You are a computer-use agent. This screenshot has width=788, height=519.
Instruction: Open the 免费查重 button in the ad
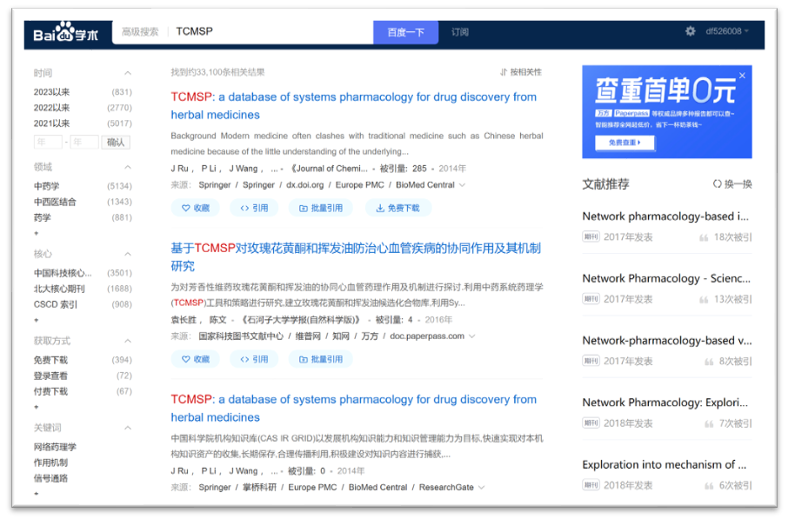click(624, 143)
